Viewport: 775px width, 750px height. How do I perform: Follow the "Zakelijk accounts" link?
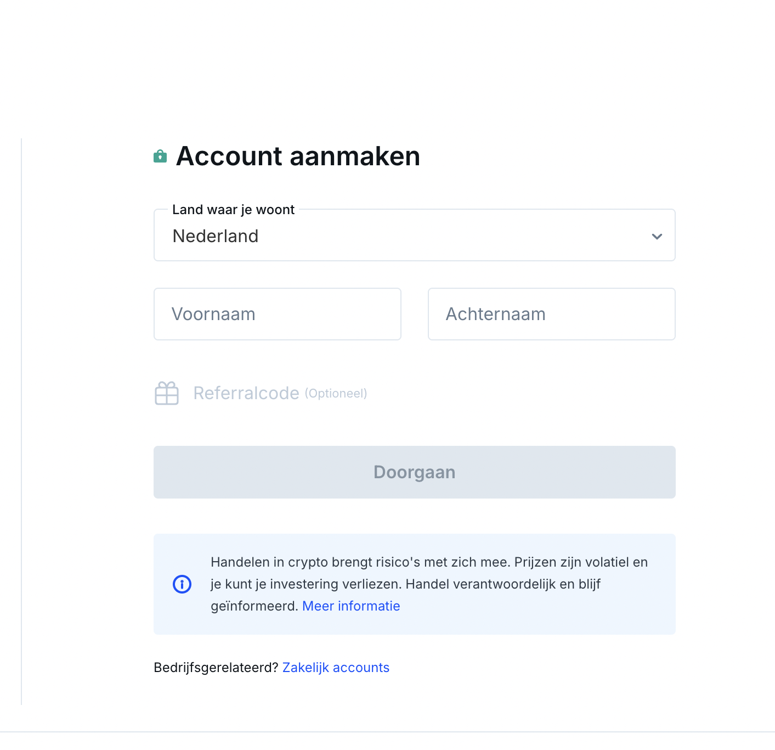336,668
